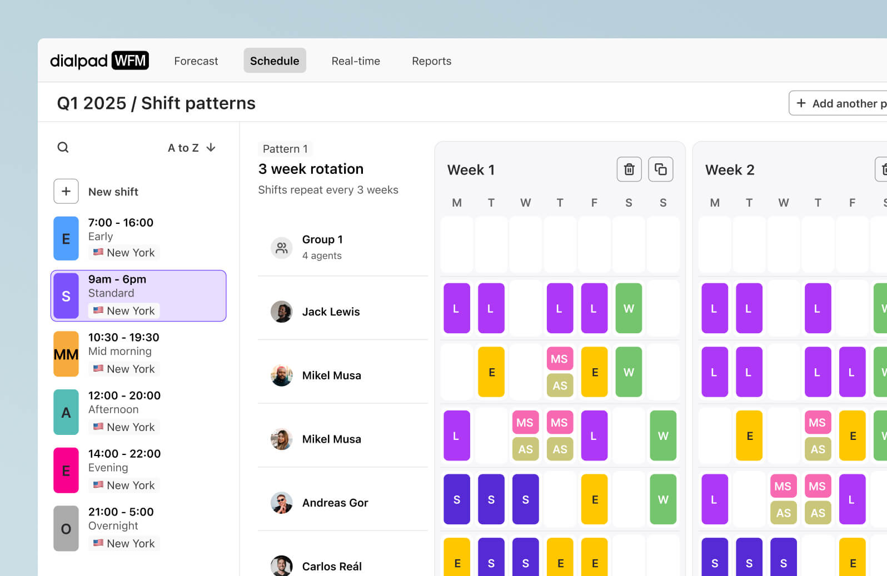Open the Reports tab
The width and height of the screenshot is (887, 576).
tap(431, 61)
